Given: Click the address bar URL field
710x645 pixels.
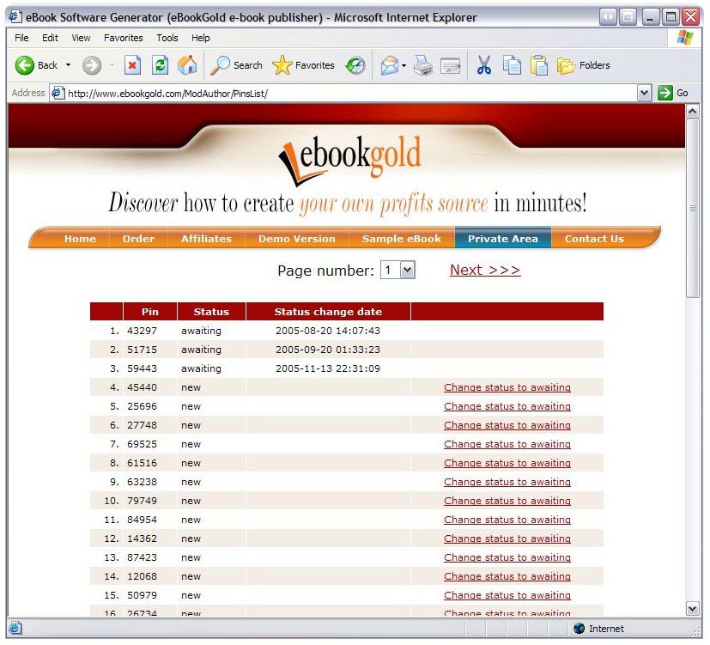Looking at the screenshot, I should coord(351,94).
